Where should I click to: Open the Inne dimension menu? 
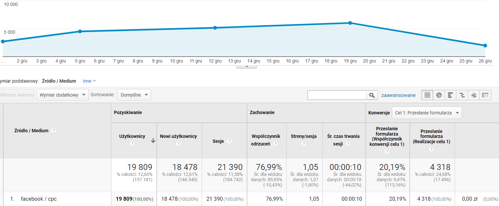(89, 81)
